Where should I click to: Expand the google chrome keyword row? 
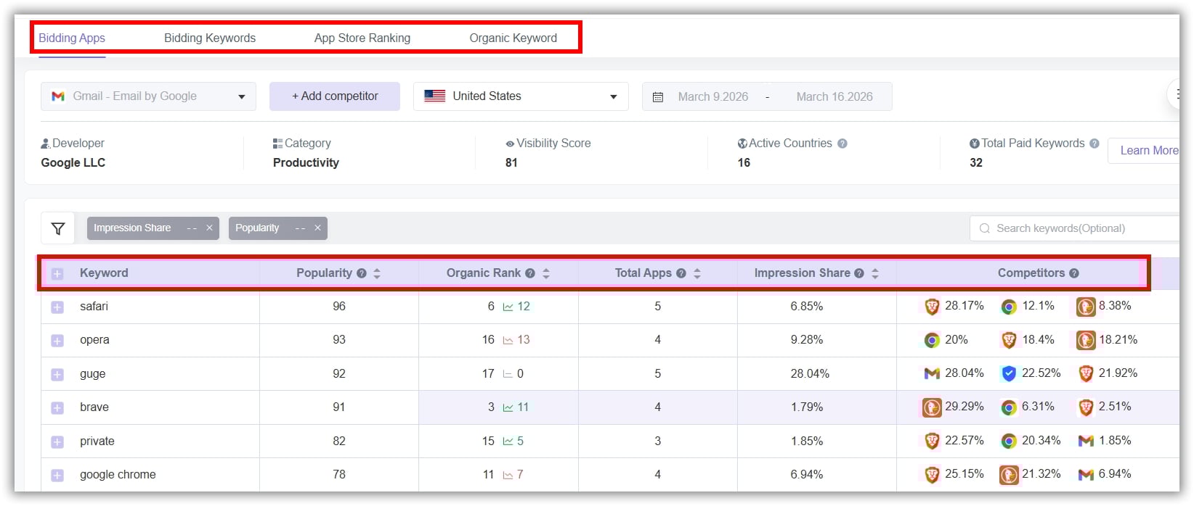[57, 476]
